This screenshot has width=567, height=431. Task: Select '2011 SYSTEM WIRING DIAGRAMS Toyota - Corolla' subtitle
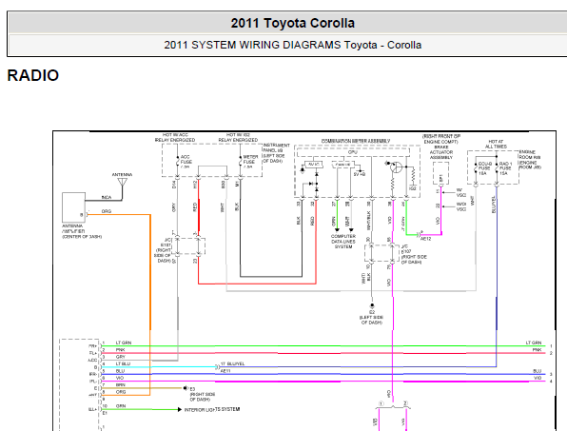point(293,45)
